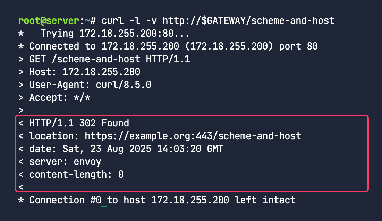Click the HTTP/1.1 302 Found status line

click(x=79, y=123)
